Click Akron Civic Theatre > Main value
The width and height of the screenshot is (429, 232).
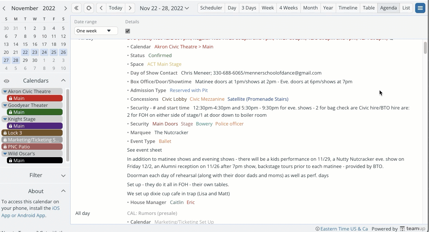tap(184, 47)
